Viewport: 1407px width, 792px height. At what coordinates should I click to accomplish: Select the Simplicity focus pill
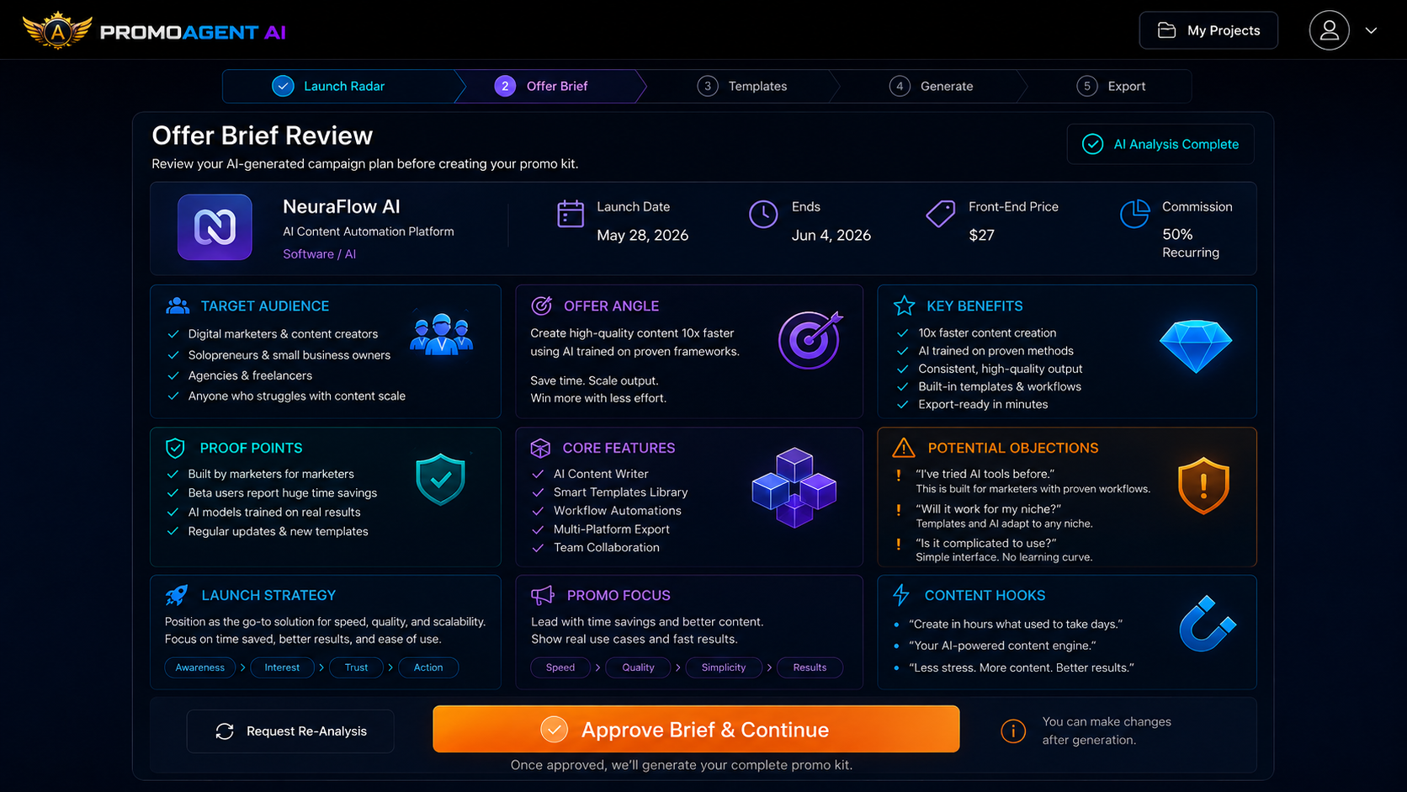pyautogui.click(x=724, y=667)
